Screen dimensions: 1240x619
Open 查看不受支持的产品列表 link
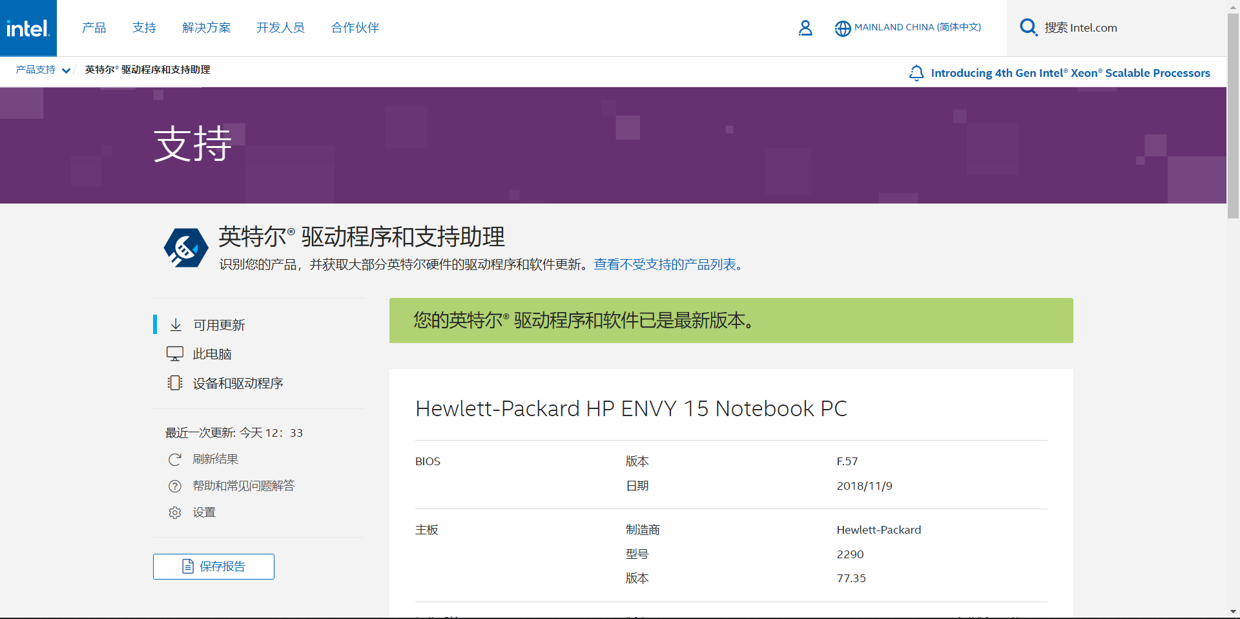click(668, 264)
